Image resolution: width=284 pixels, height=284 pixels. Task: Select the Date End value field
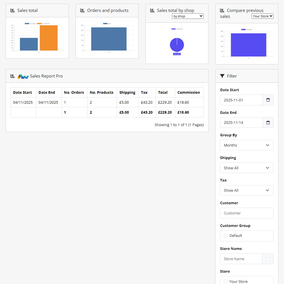pos(241,122)
